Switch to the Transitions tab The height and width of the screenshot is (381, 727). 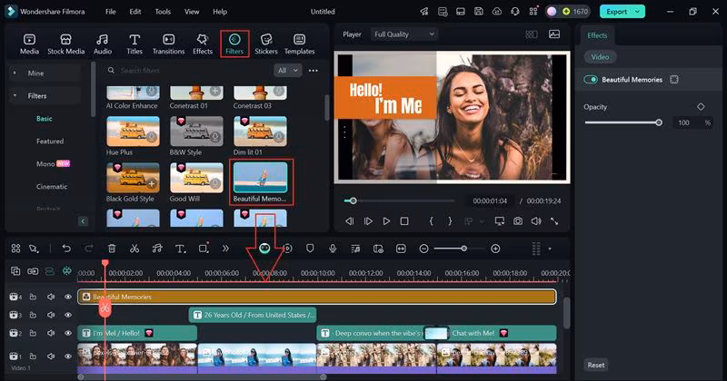pos(168,44)
